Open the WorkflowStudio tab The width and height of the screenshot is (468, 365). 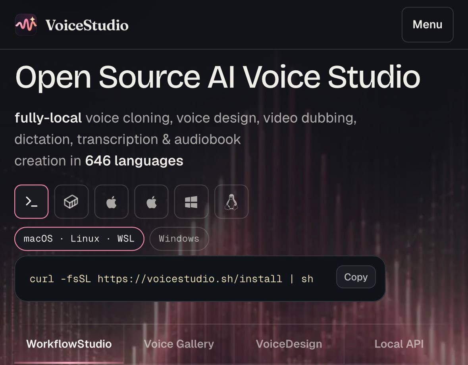click(x=69, y=344)
